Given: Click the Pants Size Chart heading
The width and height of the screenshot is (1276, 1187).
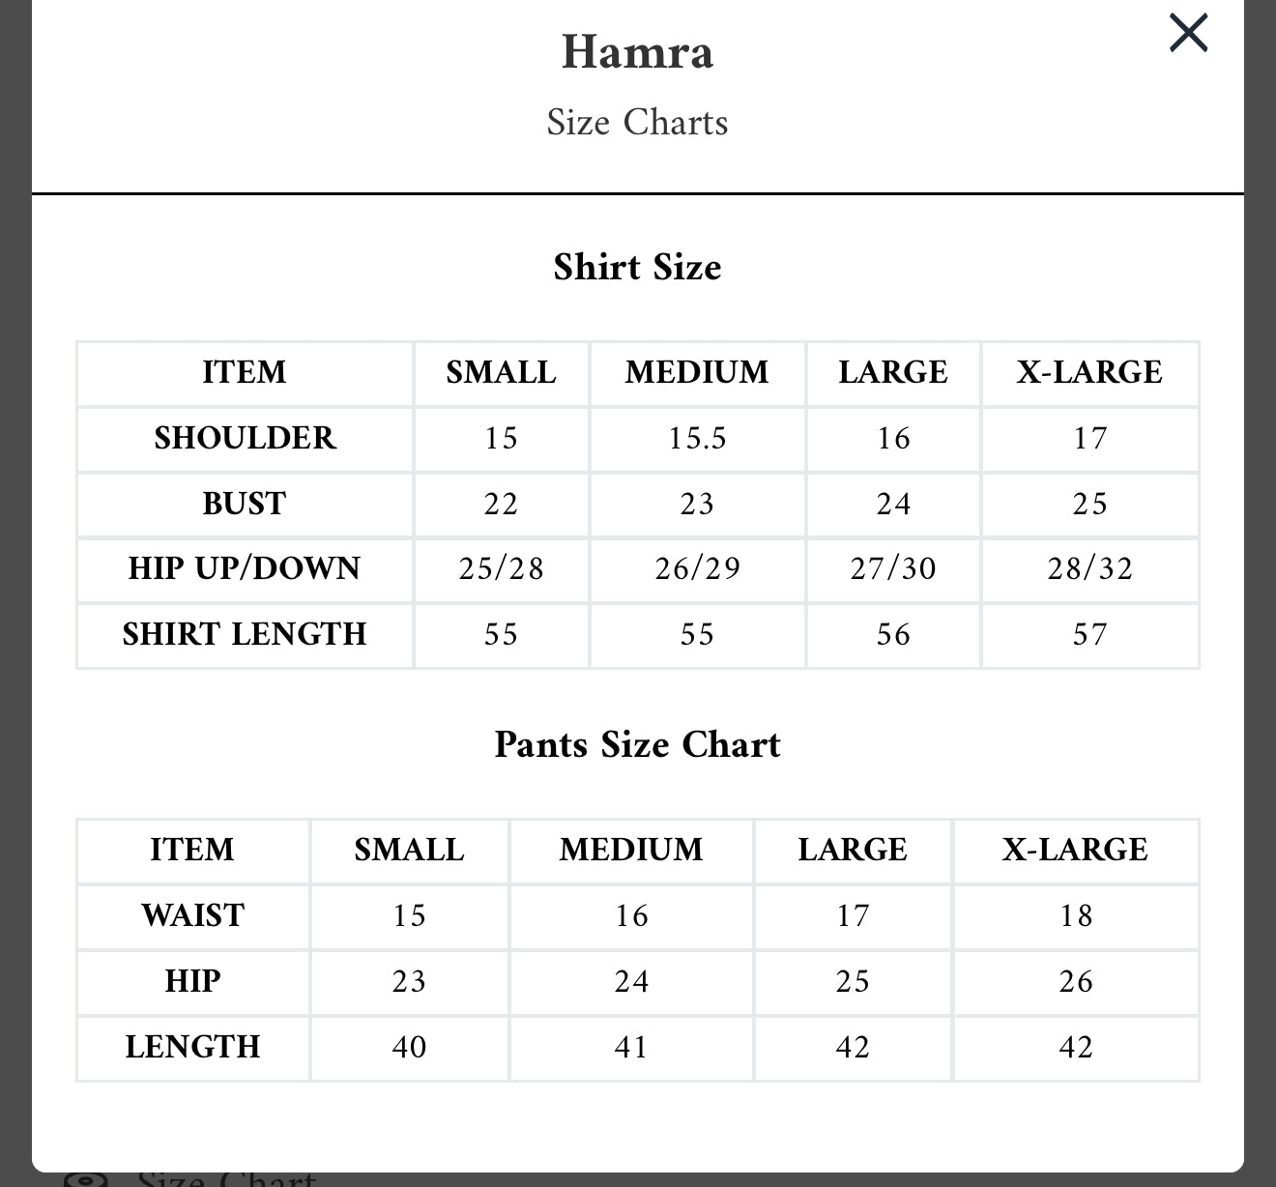Looking at the screenshot, I should pyautogui.click(x=637, y=744).
